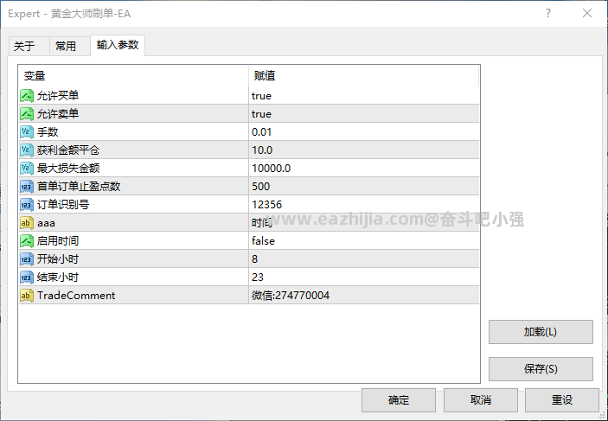Select the 时间 value for aaa
The height and width of the screenshot is (421, 608).
[262, 222]
